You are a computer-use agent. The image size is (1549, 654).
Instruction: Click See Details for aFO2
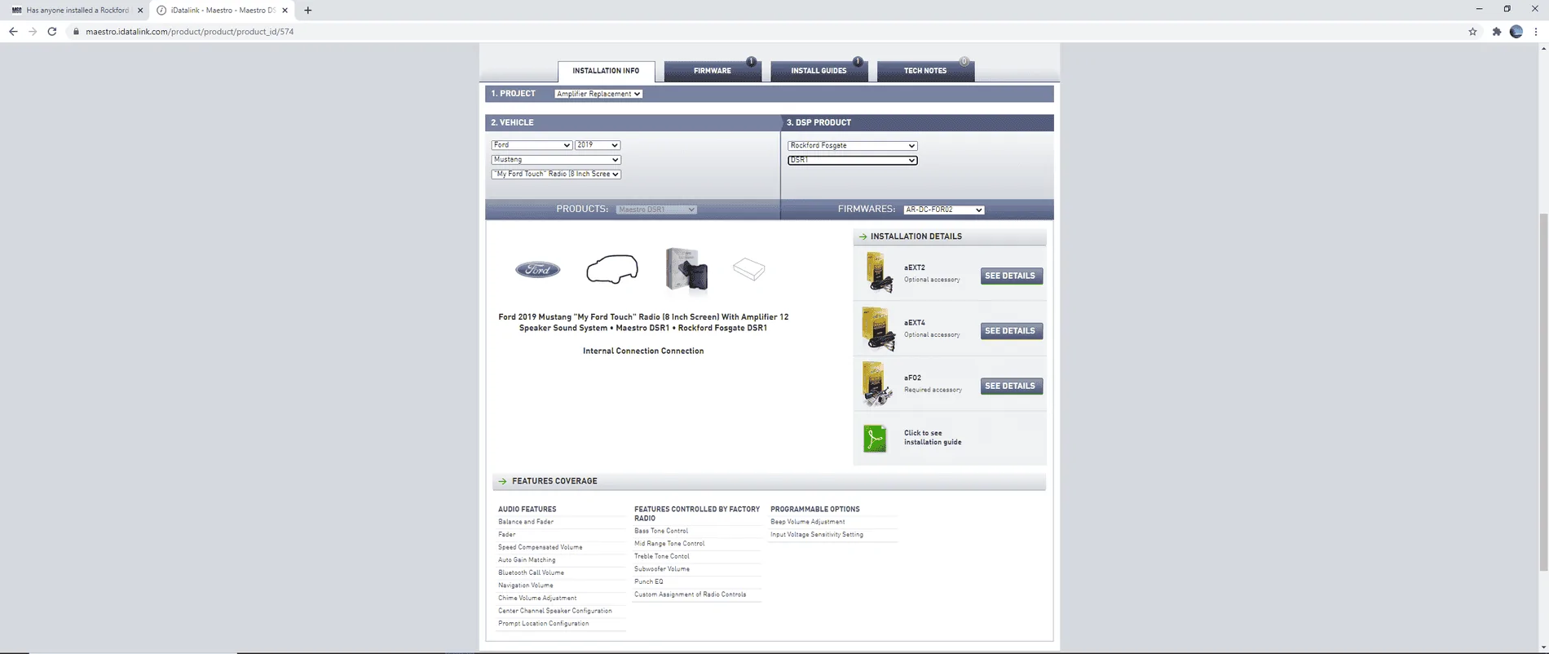pyautogui.click(x=1011, y=386)
